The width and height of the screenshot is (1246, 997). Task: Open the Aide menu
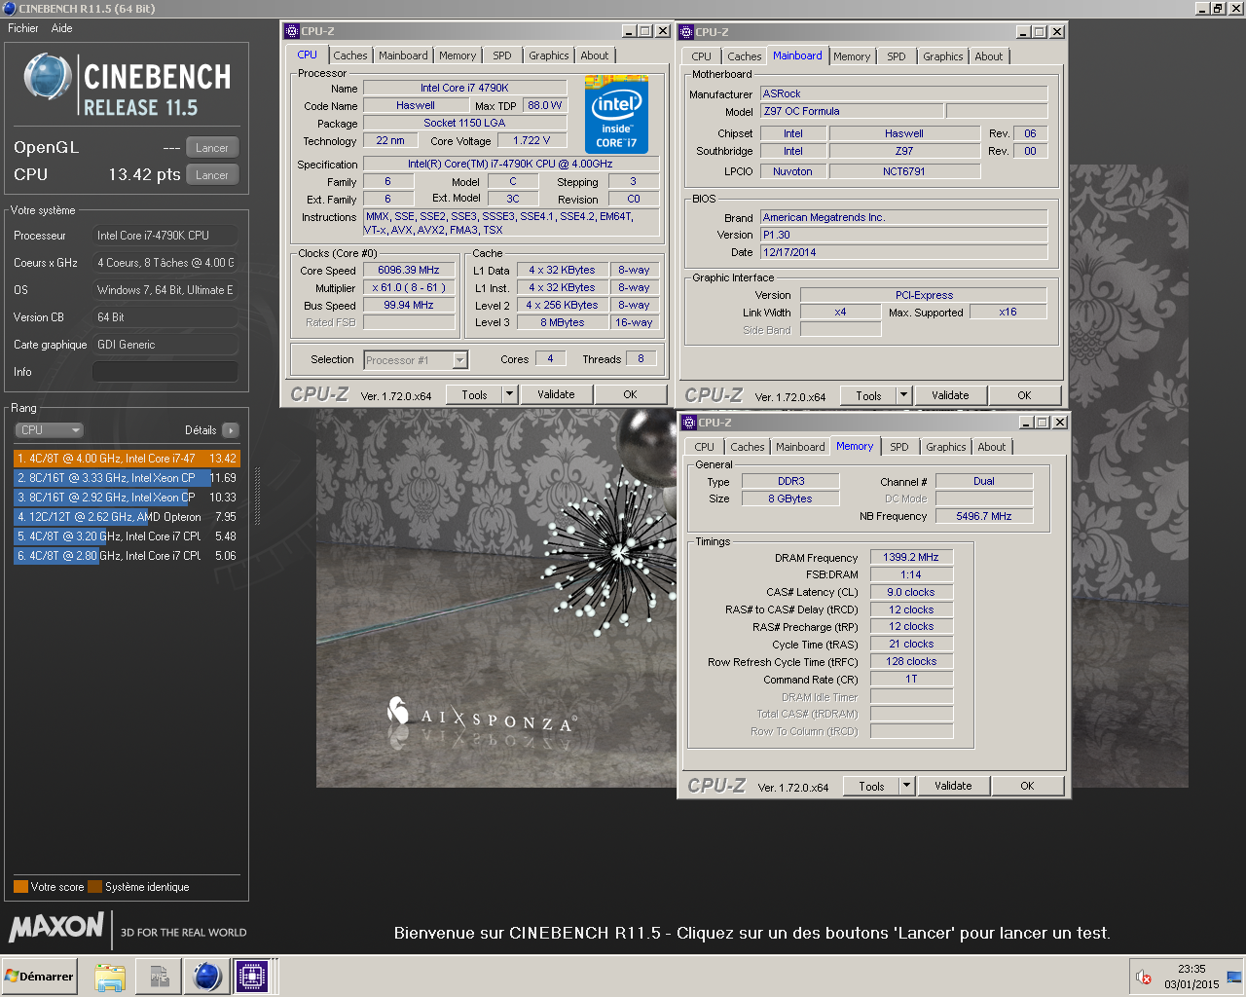point(61,28)
